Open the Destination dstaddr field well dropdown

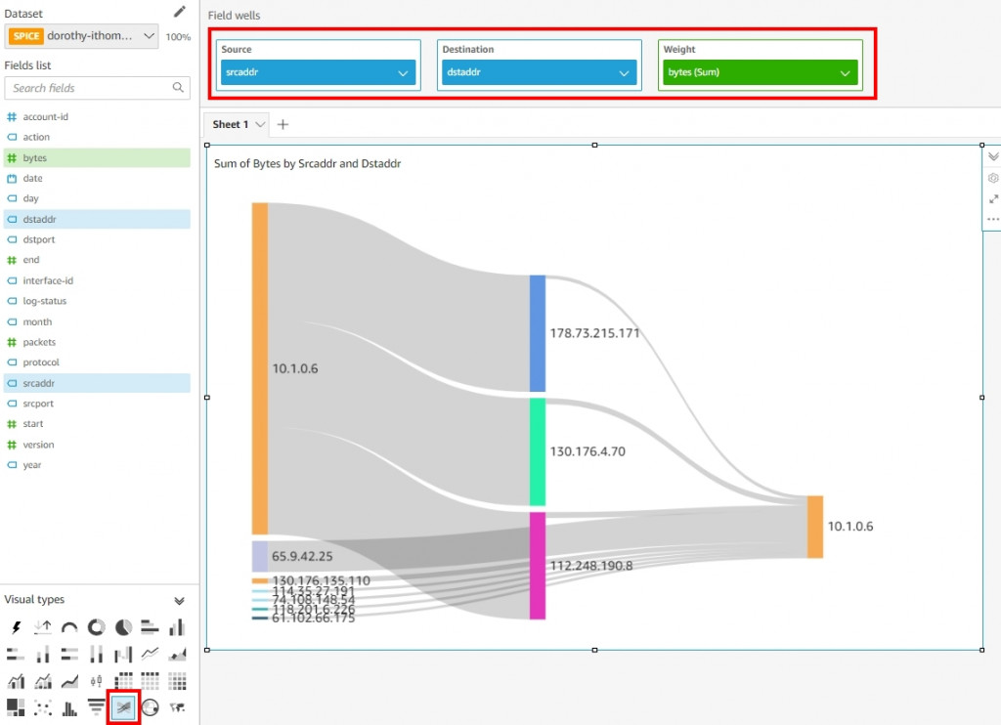click(624, 72)
